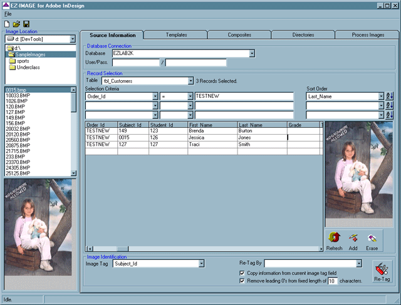This screenshot has height=305, width=401.
Task: Switch to the Composites tab
Action: [239, 35]
